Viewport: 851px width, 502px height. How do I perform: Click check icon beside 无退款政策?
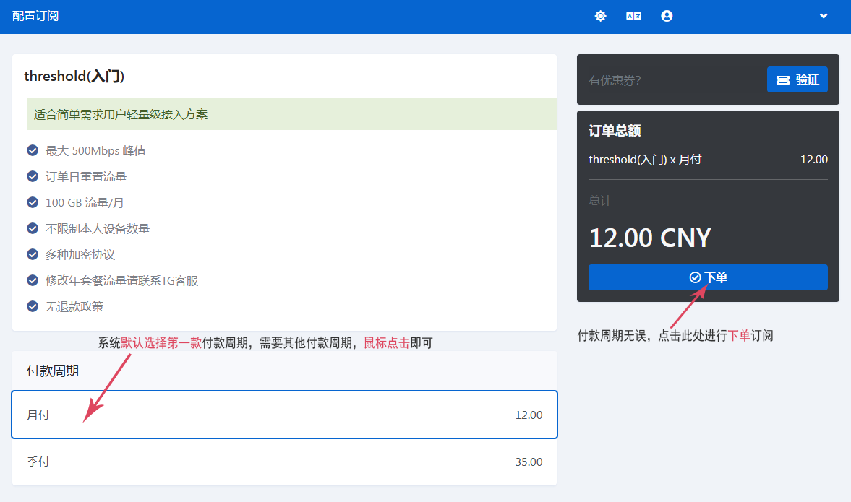[33, 306]
